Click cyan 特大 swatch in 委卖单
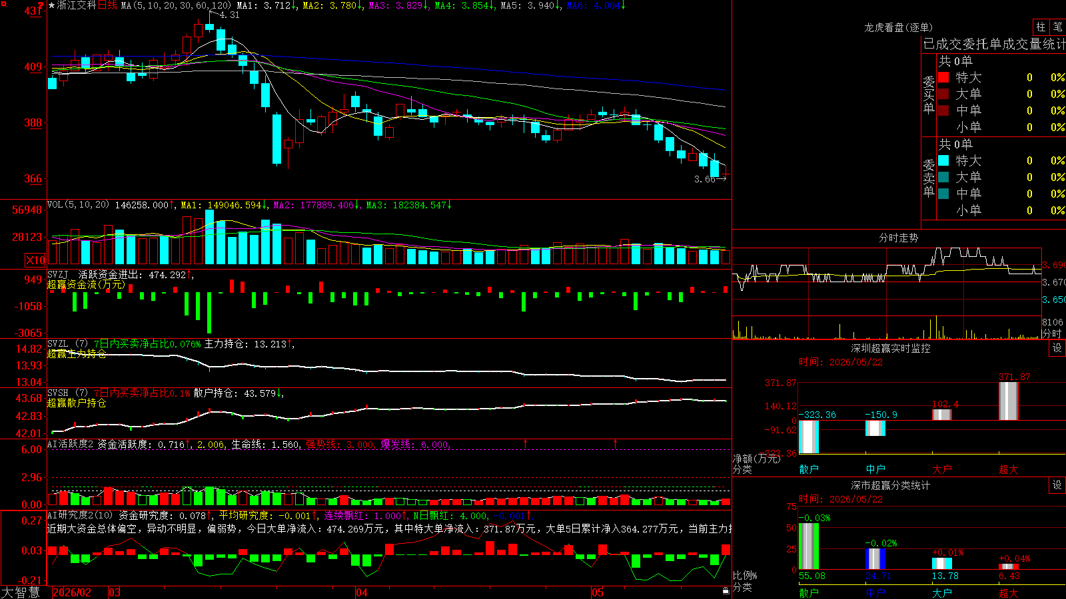Viewport: 1066px width, 599px height. tap(943, 160)
